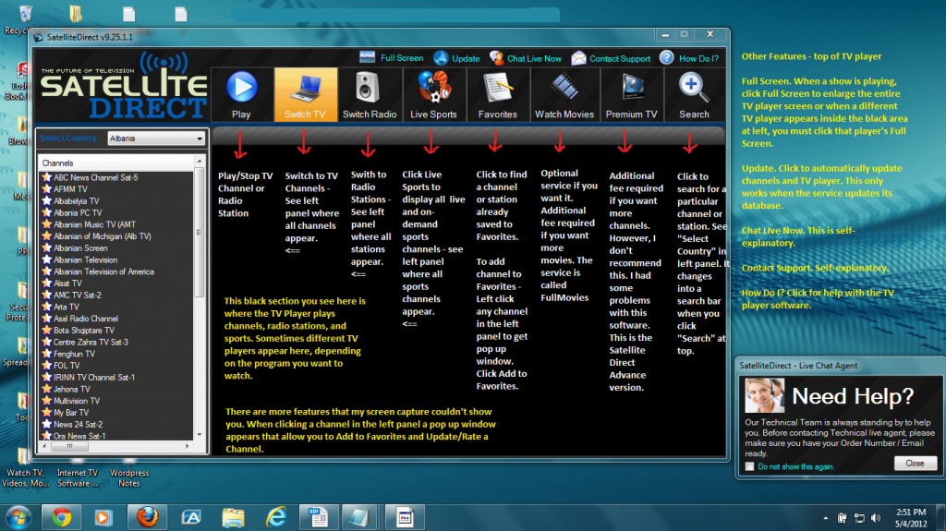
Task: Open the Premium TV icon
Action: [632, 88]
